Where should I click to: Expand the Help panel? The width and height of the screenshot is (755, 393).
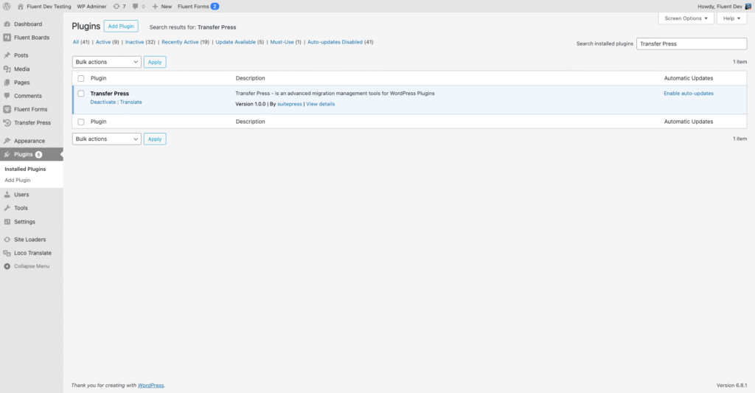point(732,18)
